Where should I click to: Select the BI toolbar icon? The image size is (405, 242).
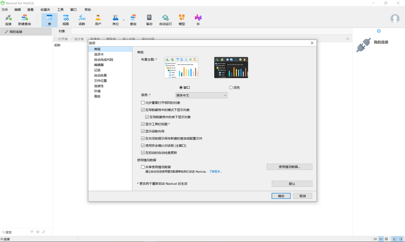click(198, 19)
